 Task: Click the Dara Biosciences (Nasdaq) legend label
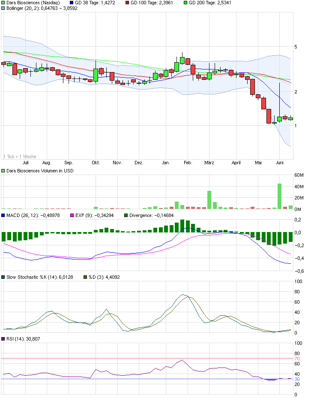click(33, 3)
